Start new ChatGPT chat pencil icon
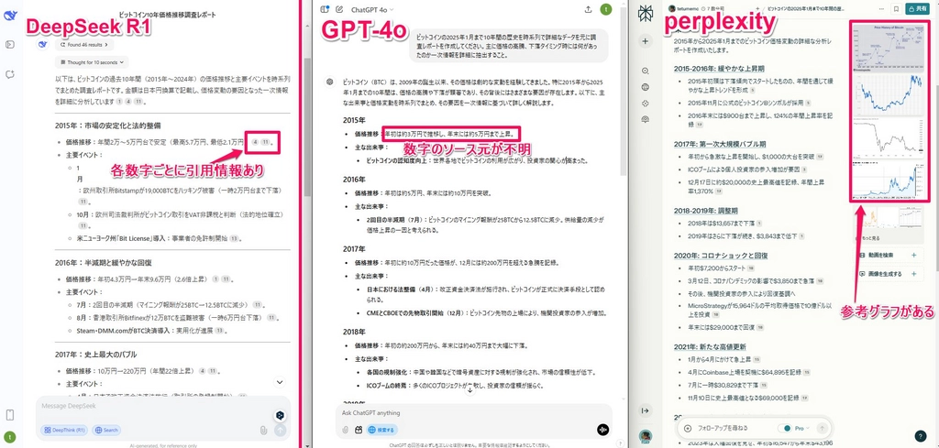 click(x=340, y=9)
